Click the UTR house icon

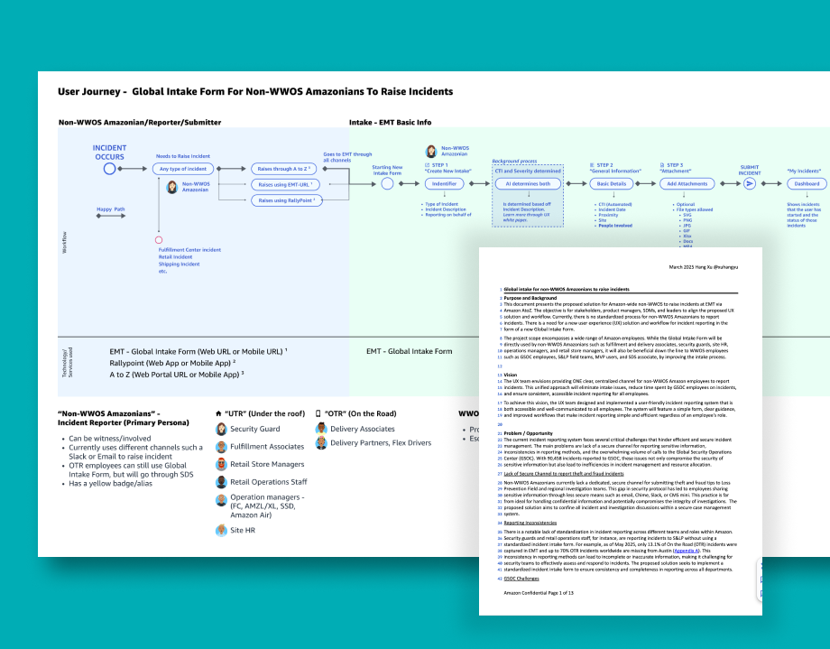(218, 413)
